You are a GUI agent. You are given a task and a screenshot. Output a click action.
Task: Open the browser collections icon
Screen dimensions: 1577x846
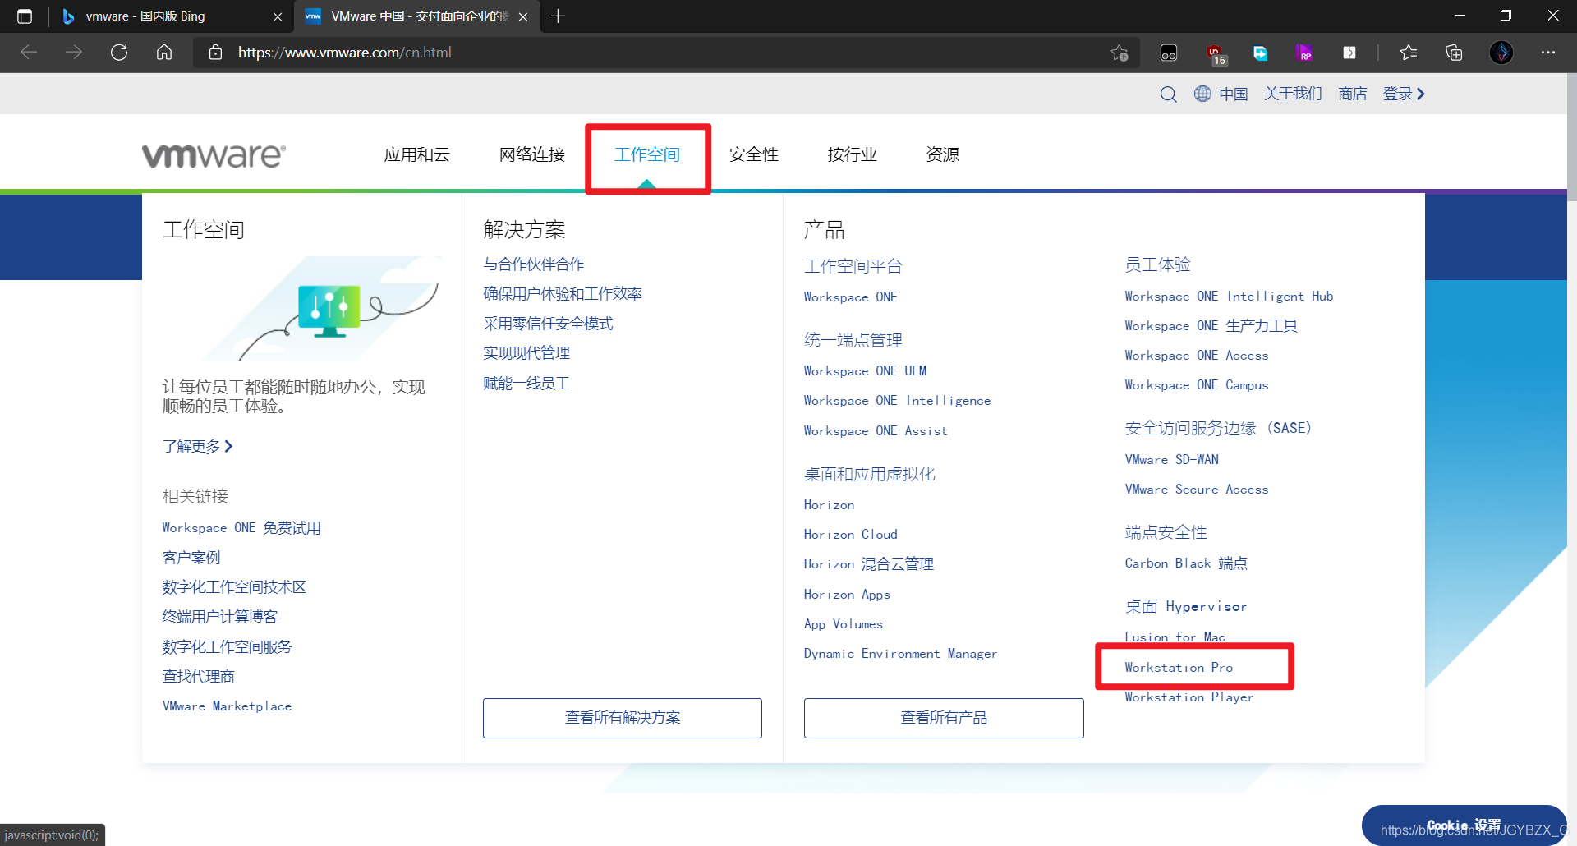1454,53
